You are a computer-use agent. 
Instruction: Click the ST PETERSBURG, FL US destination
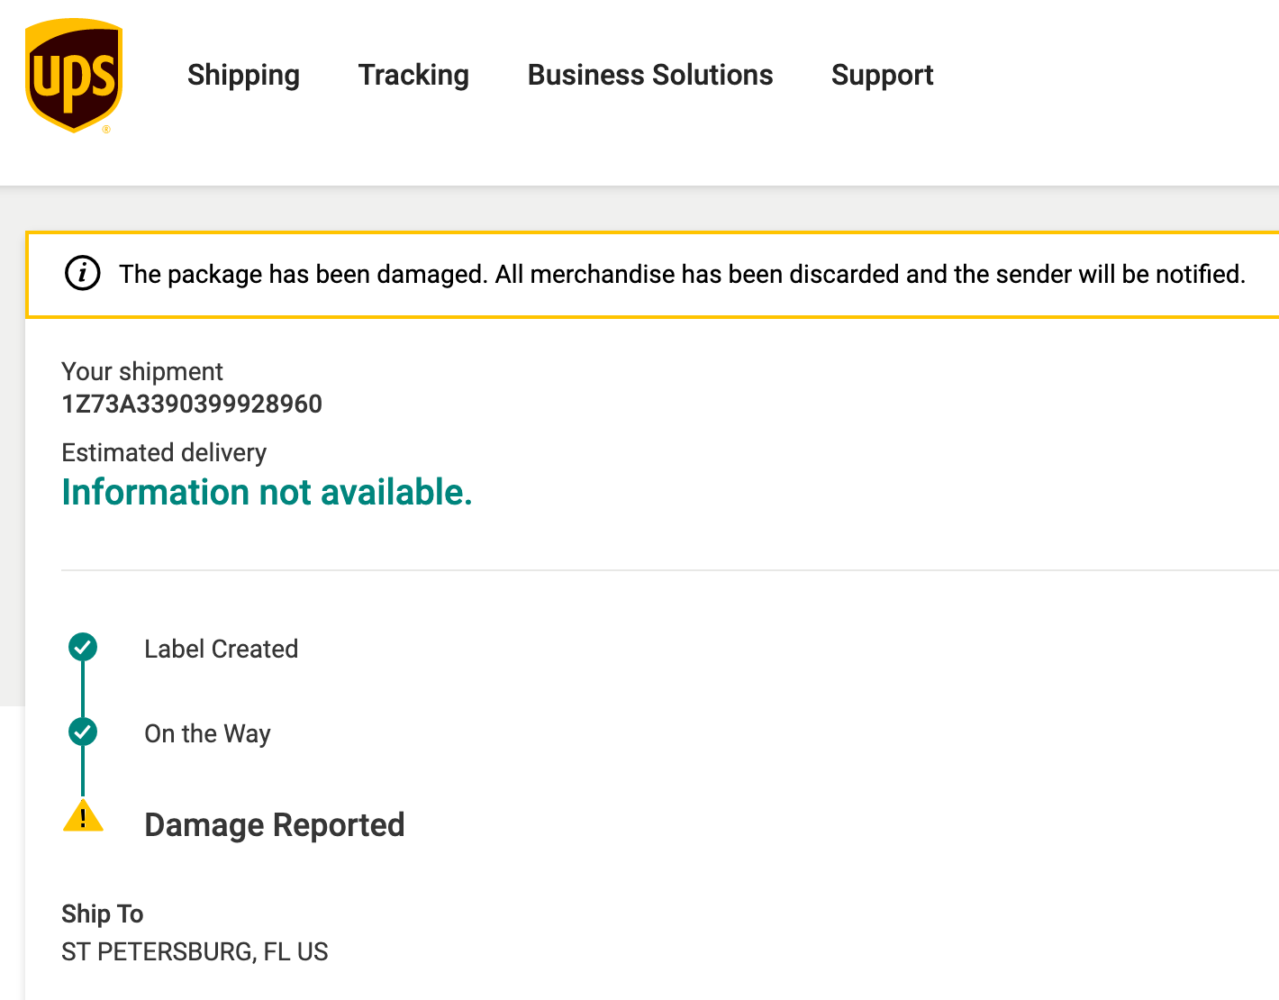195,951
